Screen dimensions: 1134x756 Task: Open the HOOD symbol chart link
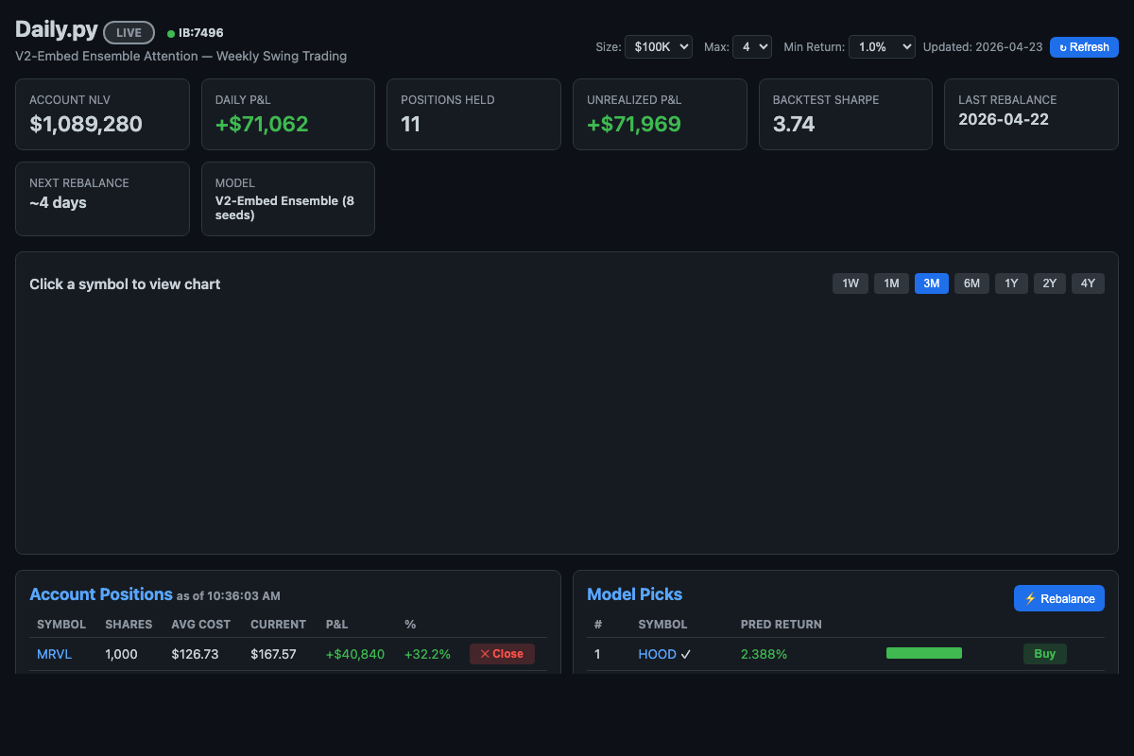[x=656, y=653]
